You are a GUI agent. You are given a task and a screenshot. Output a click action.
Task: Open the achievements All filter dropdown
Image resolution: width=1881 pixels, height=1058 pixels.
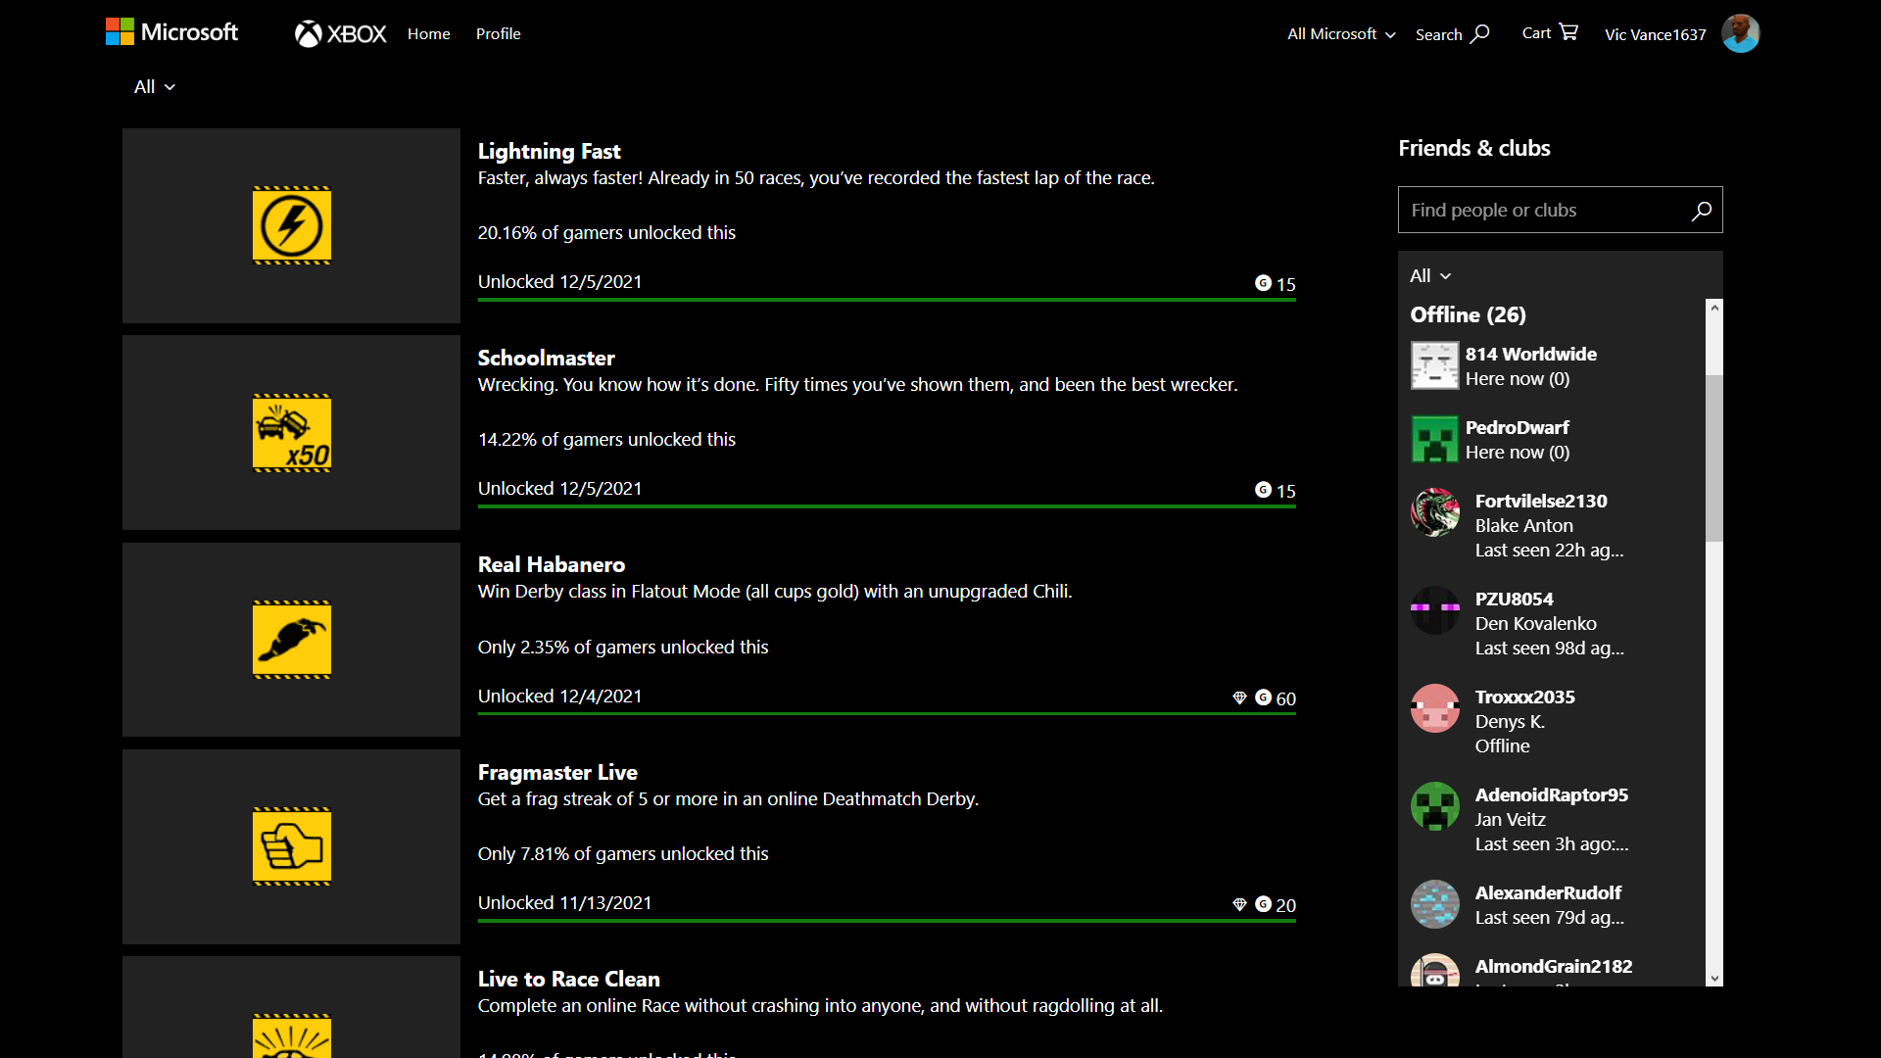155,86
